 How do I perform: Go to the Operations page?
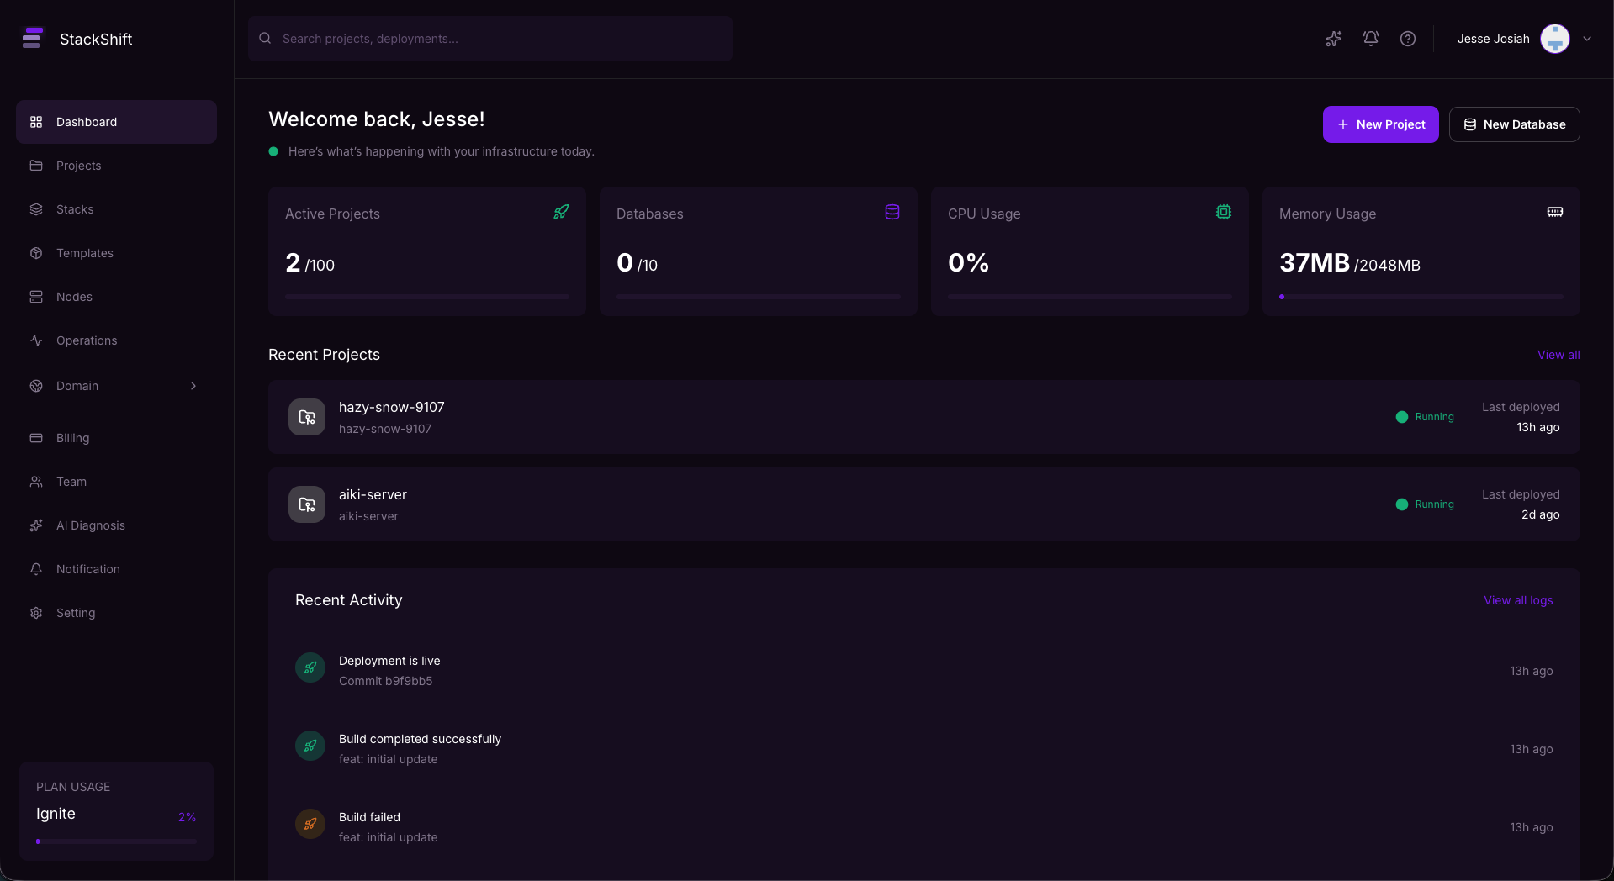click(x=87, y=340)
